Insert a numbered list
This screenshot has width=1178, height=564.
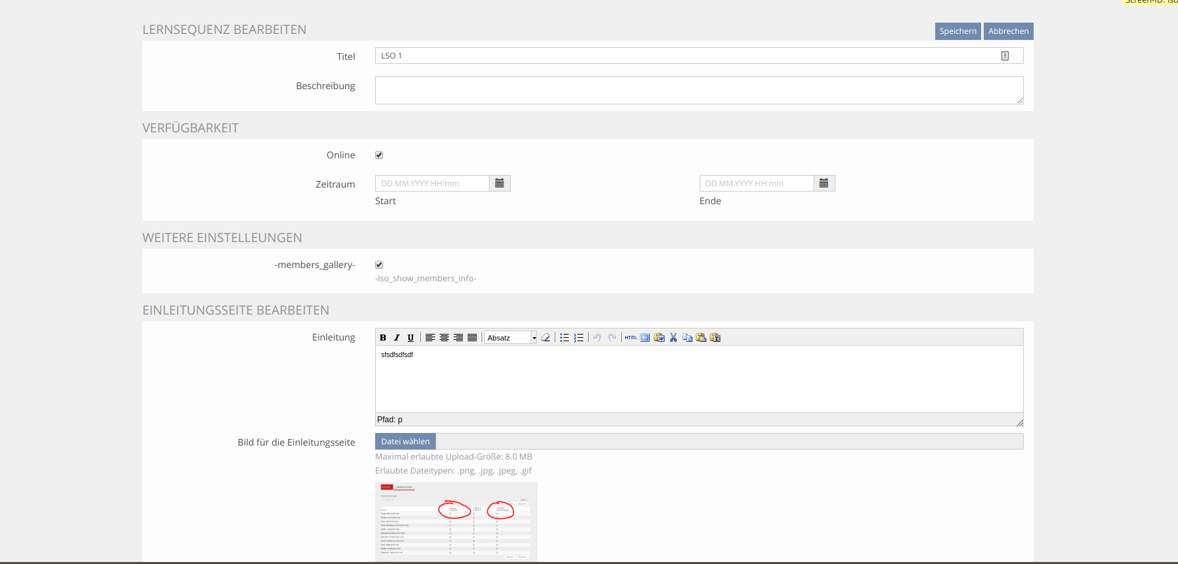579,338
